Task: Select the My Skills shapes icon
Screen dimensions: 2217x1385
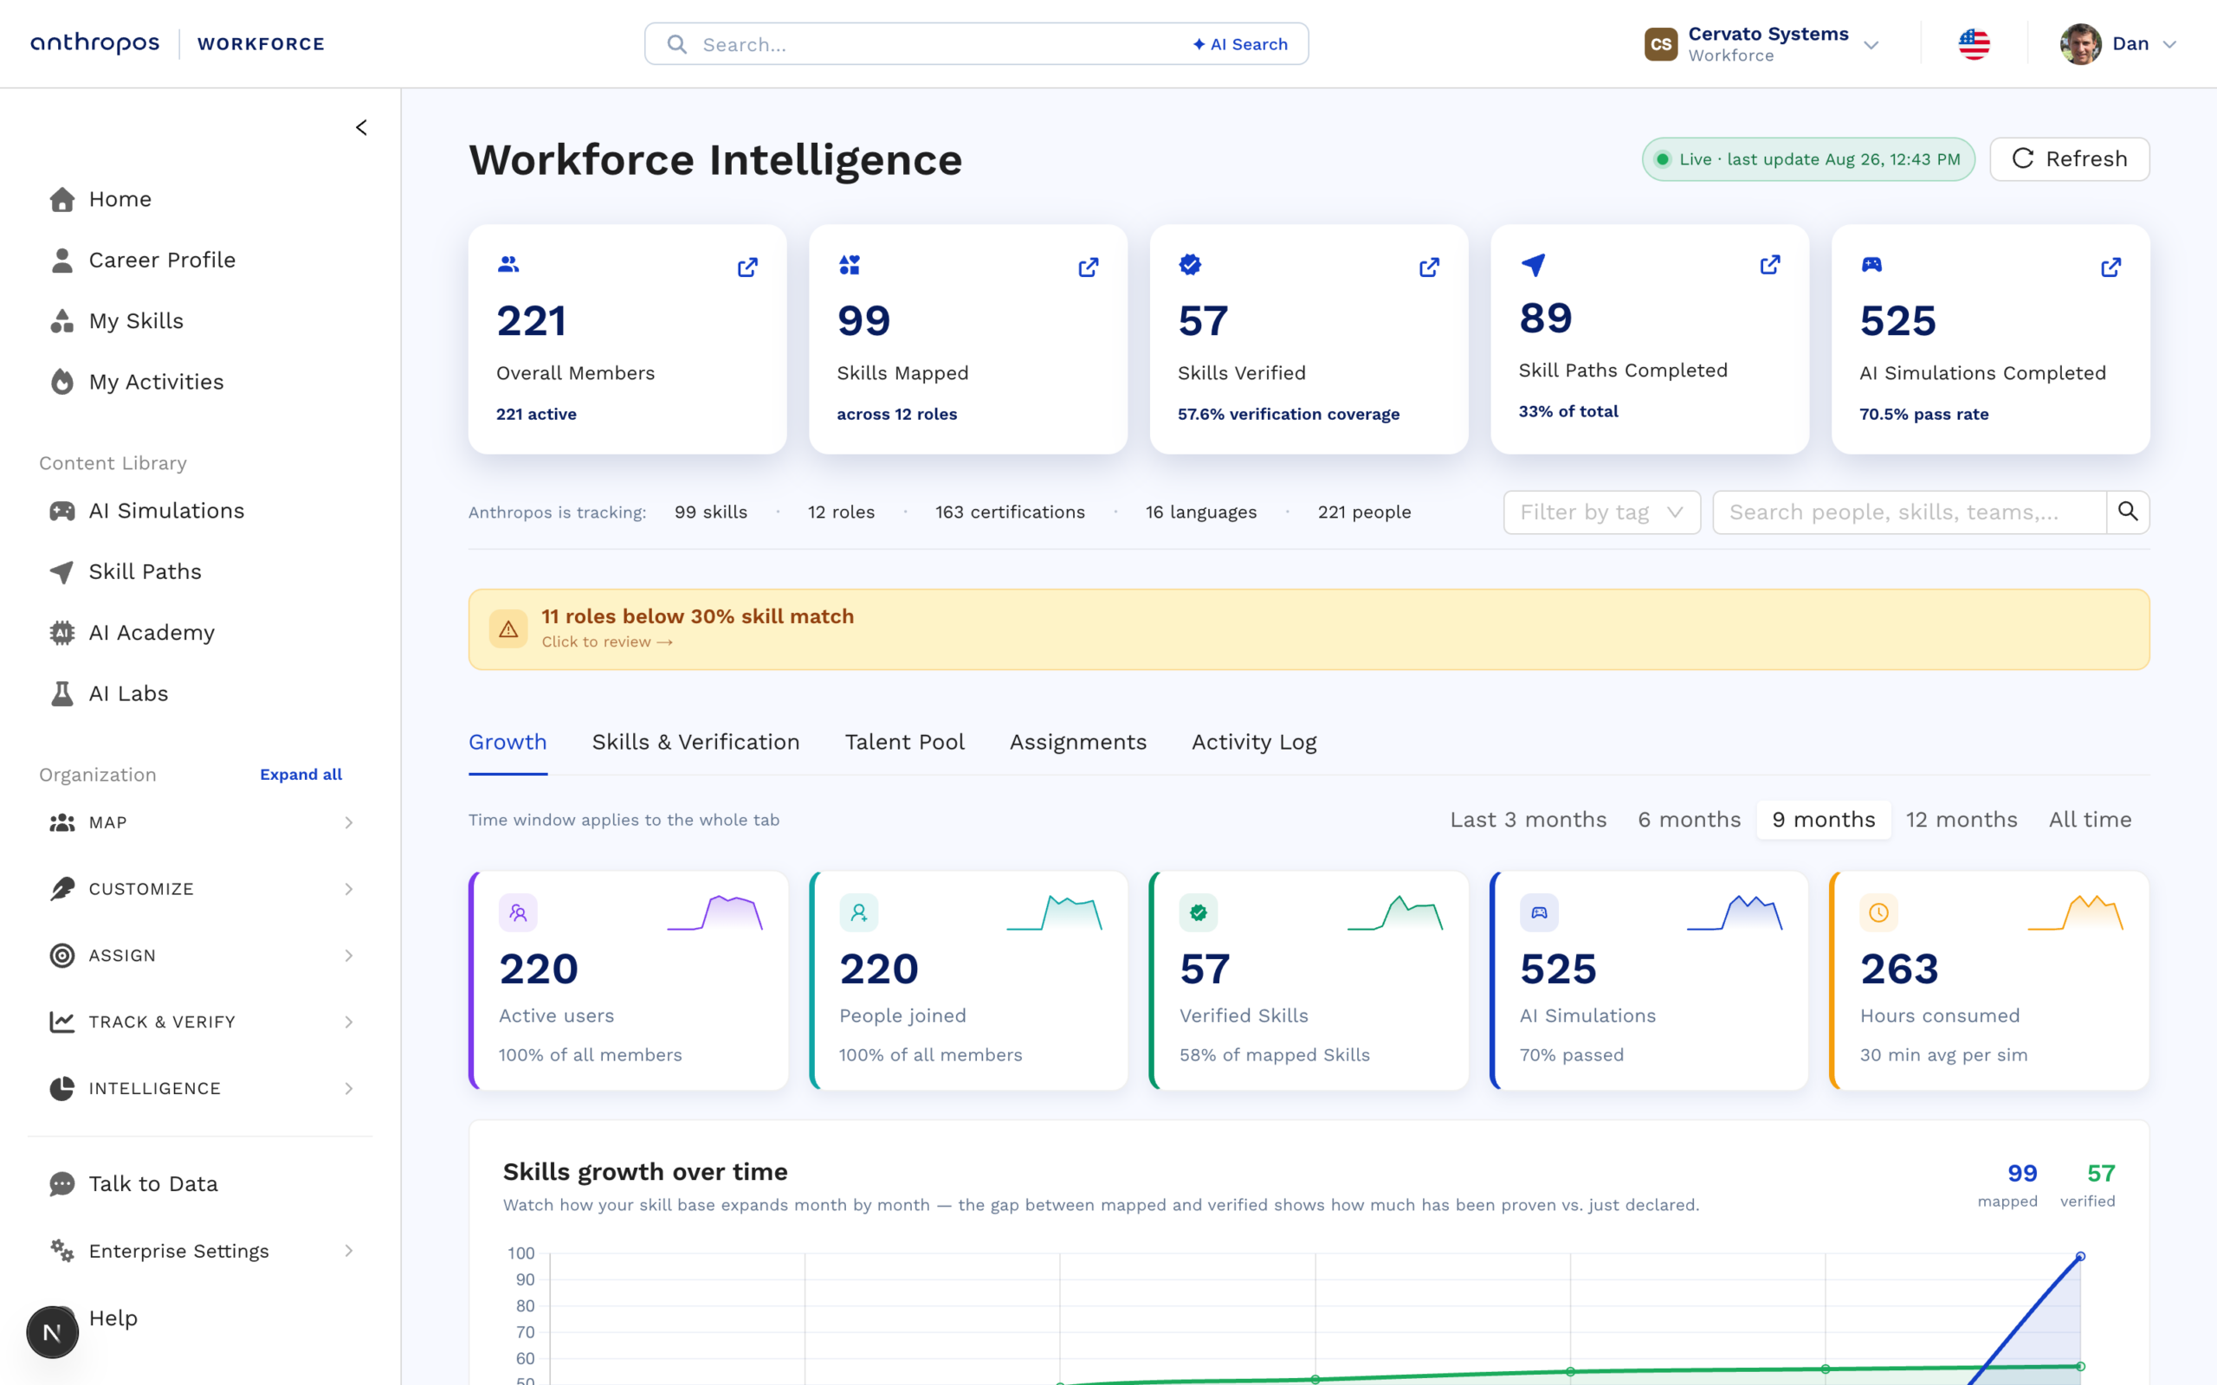Action: point(61,321)
